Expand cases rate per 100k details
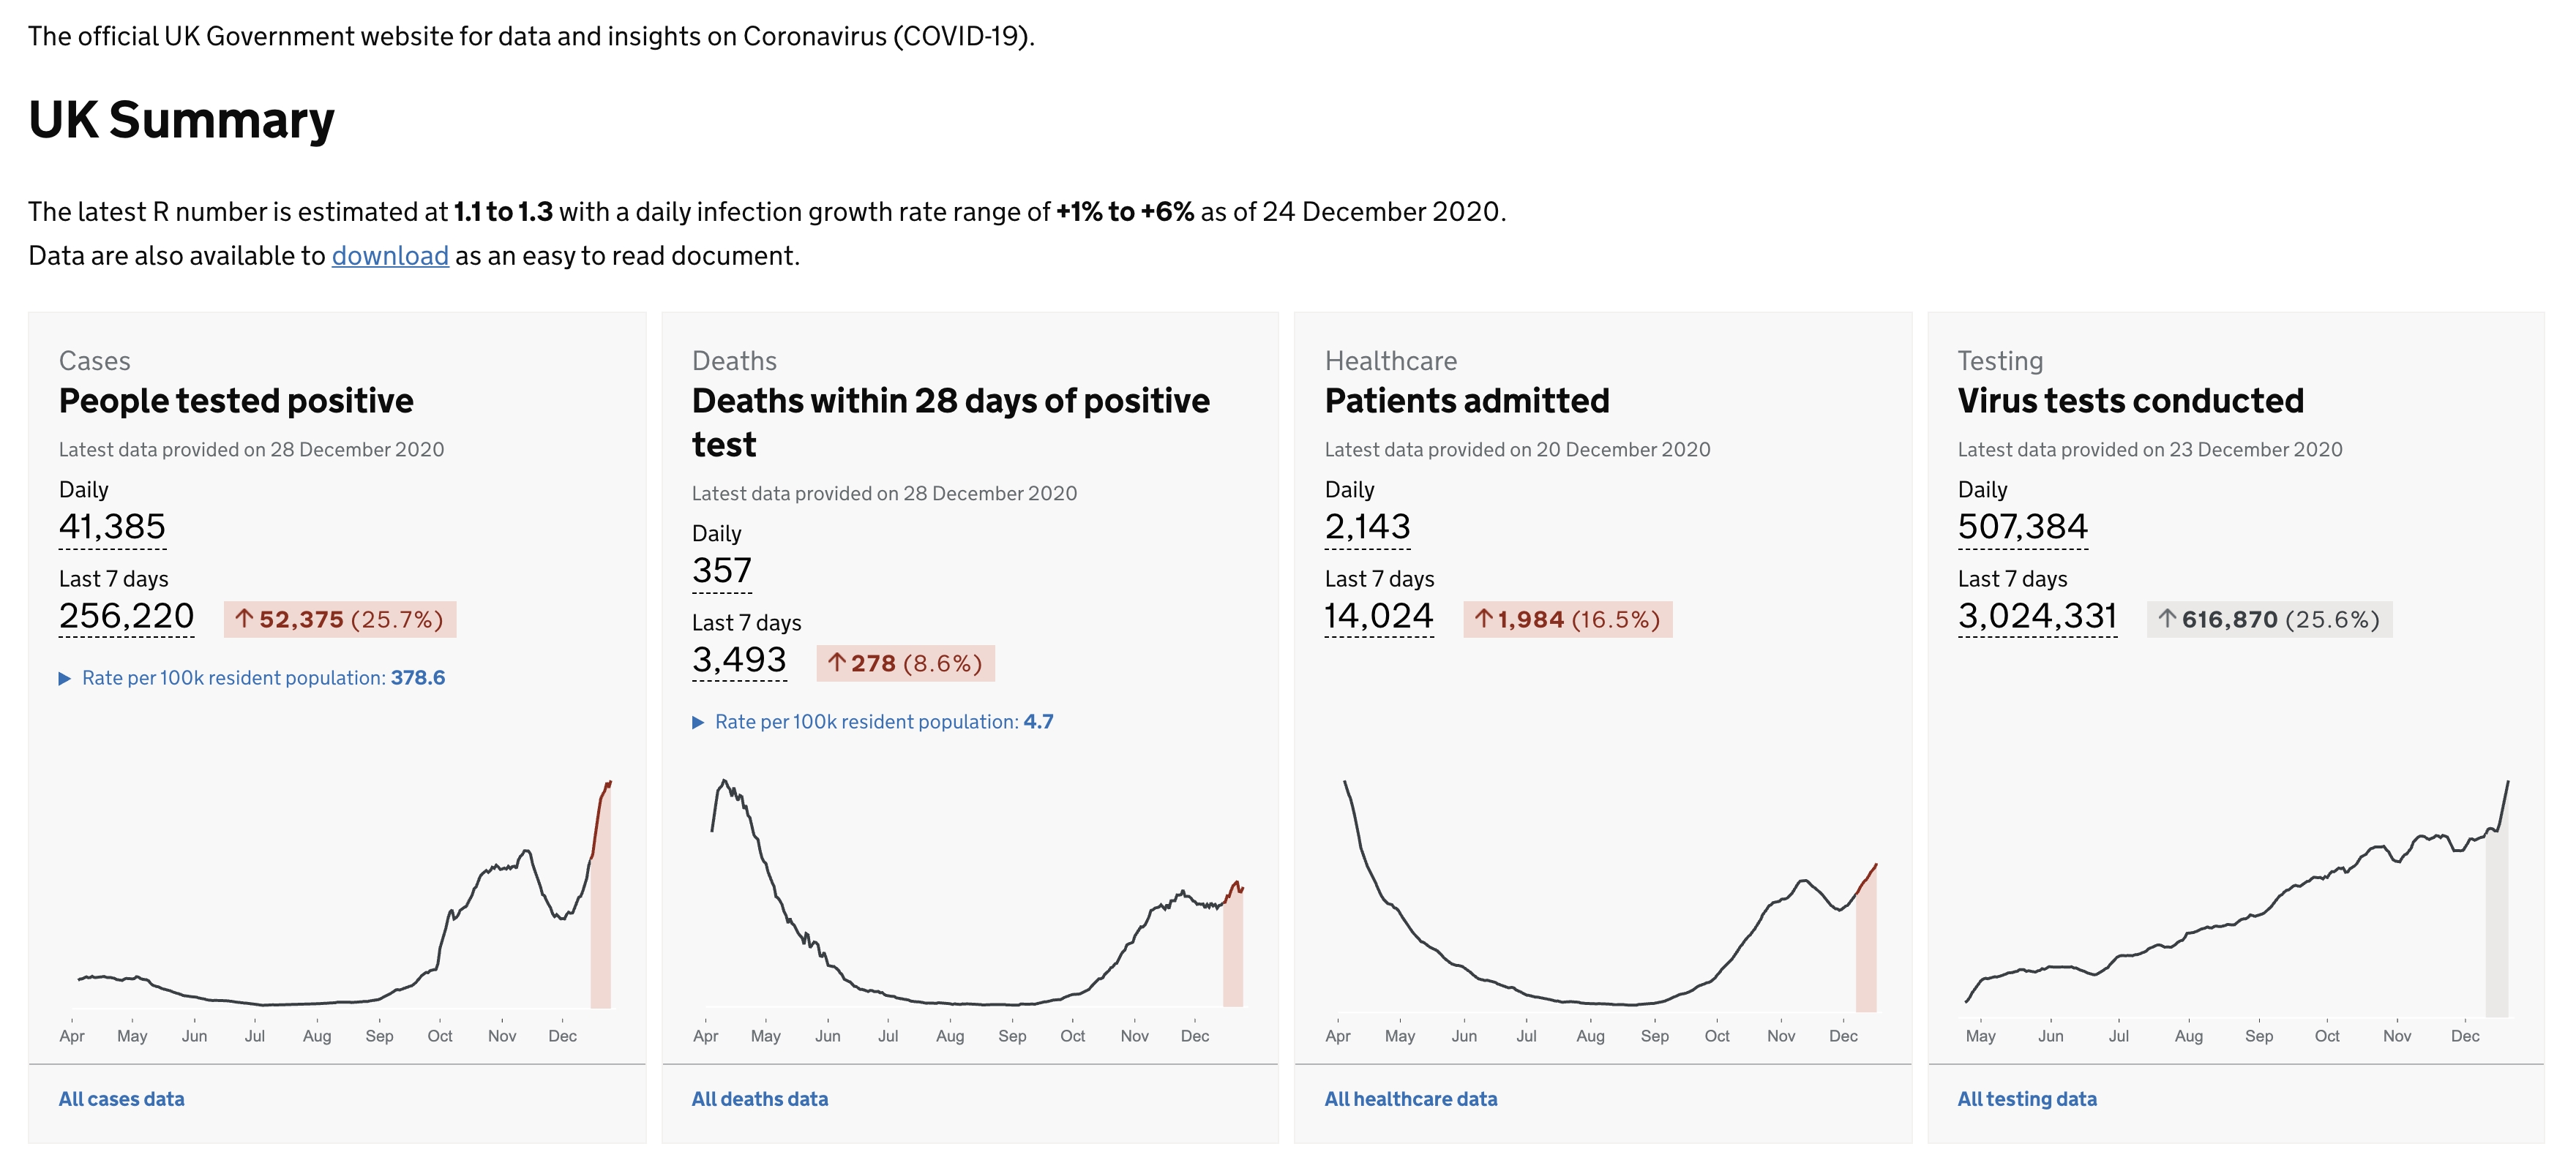The width and height of the screenshot is (2576, 1160). [252, 679]
